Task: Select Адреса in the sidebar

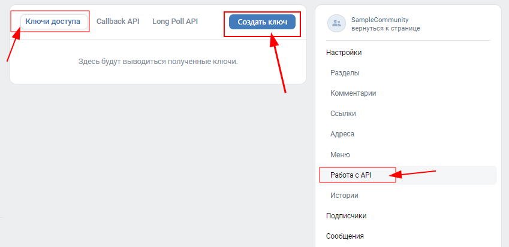Action: pyautogui.click(x=342, y=134)
